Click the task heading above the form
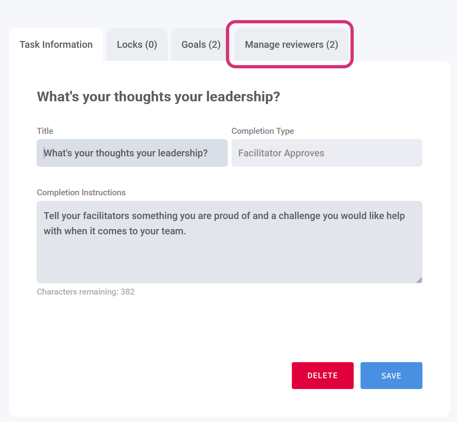This screenshot has height=422, width=457. (158, 97)
